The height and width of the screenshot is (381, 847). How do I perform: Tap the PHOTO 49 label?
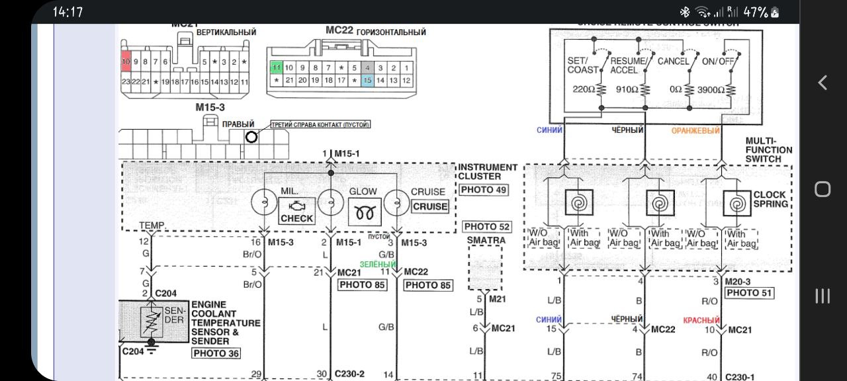coord(484,190)
